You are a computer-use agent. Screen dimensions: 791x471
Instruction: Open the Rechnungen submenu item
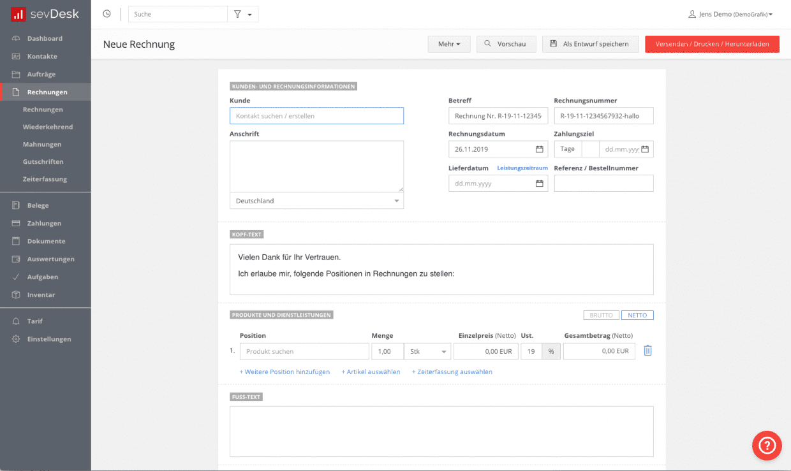43,110
